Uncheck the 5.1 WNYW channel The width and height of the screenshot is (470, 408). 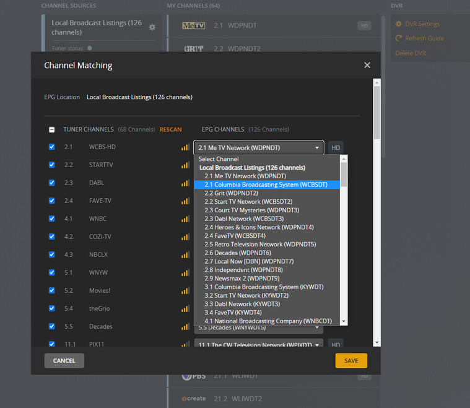[x=52, y=272]
